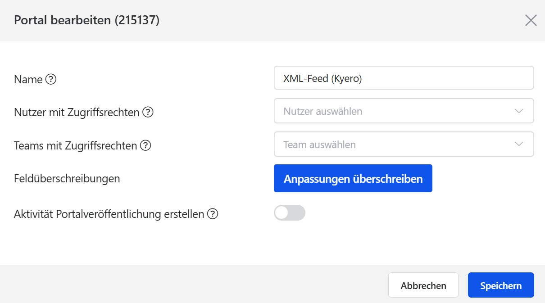
Task: Click the Aktivität Portalveröffentlichung erstellen label text
Action: pos(109,214)
